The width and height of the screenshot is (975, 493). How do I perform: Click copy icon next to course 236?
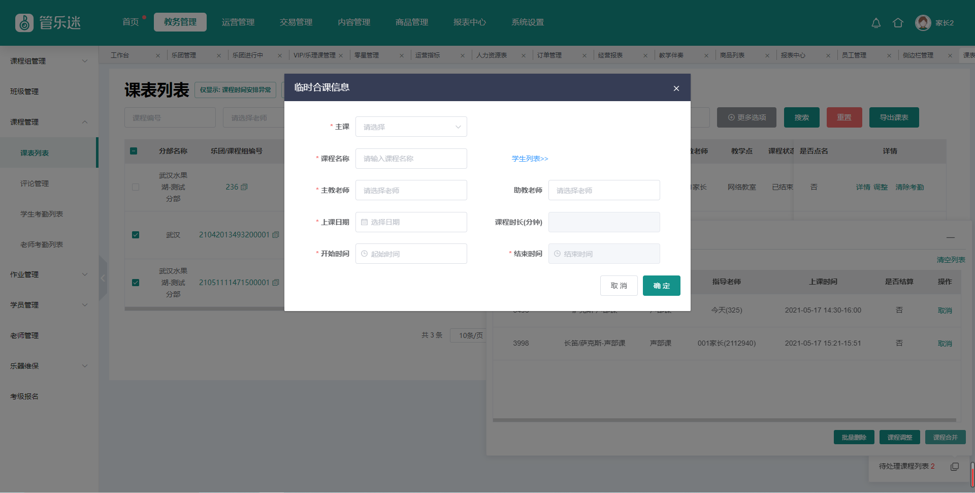[x=244, y=187]
